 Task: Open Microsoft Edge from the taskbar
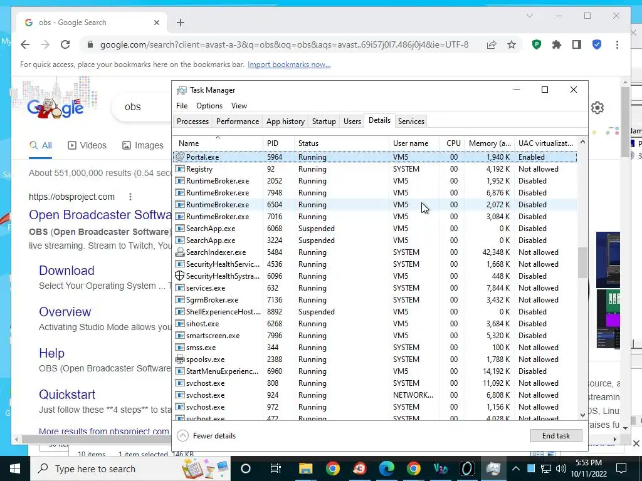386,468
